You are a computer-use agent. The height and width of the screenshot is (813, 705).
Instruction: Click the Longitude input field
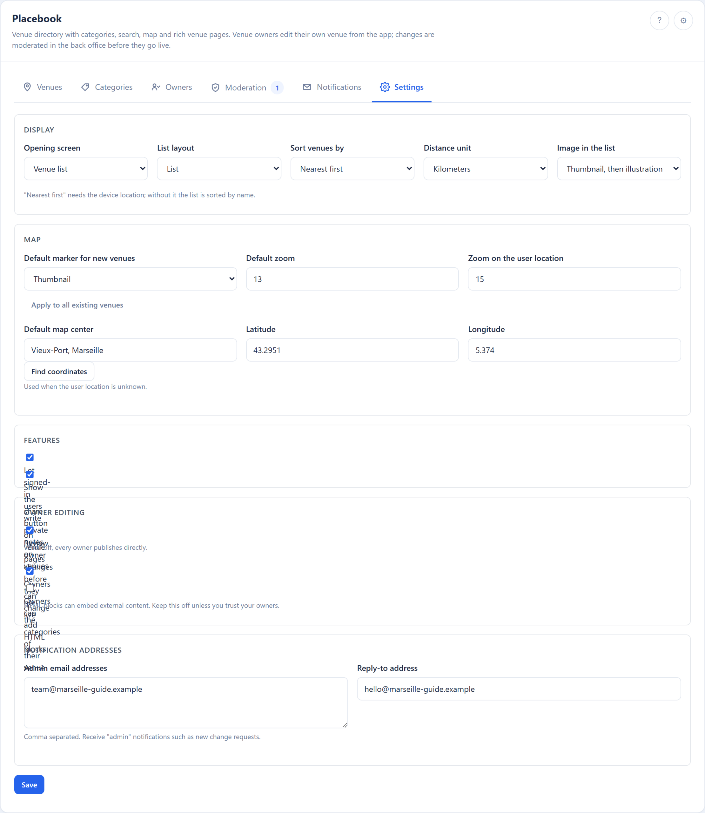point(574,350)
